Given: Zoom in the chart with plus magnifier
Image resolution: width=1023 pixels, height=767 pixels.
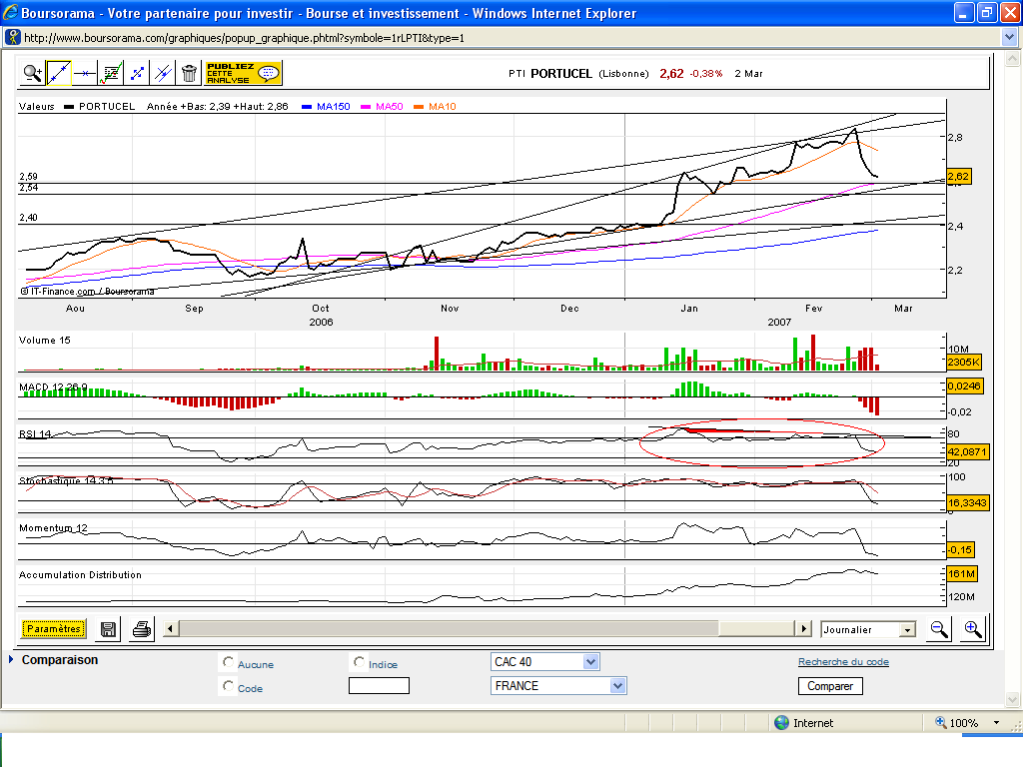Looking at the screenshot, I should coord(972,629).
